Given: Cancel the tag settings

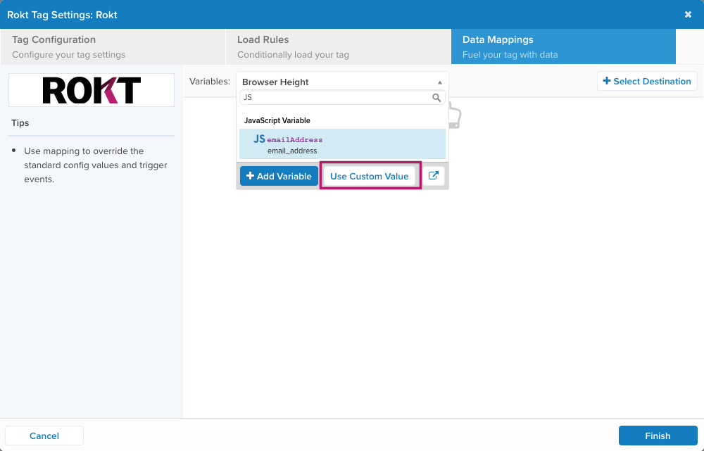Looking at the screenshot, I should point(44,436).
